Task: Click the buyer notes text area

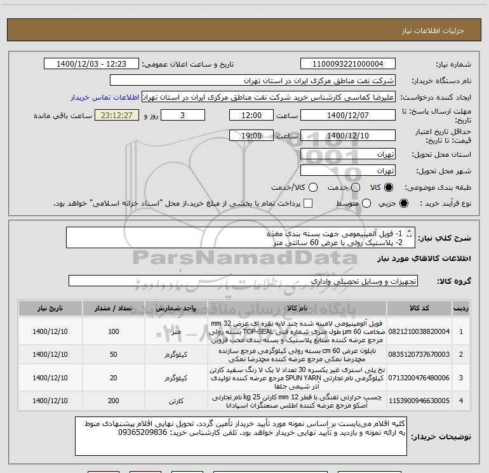Action: 241,436
